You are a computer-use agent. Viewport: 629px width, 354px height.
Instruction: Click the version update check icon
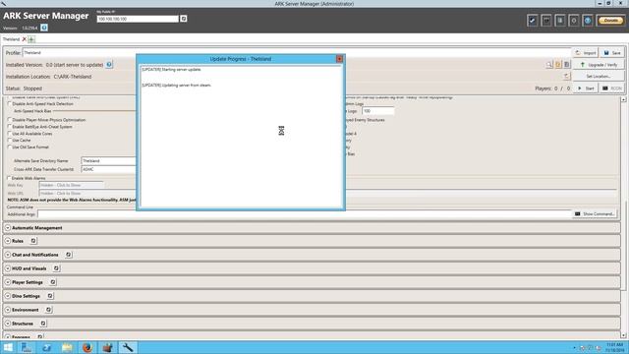[x=44, y=28]
